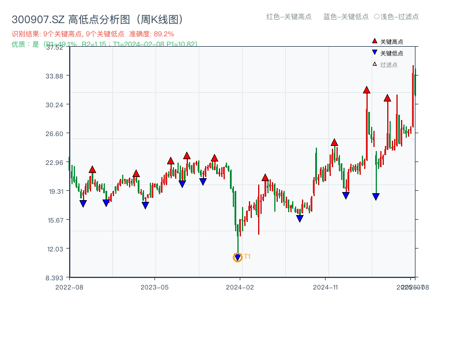This screenshot has height=346, width=461.
Task: Select the earliest blue key-low triangle
Action: pyautogui.click(x=83, y=204)
